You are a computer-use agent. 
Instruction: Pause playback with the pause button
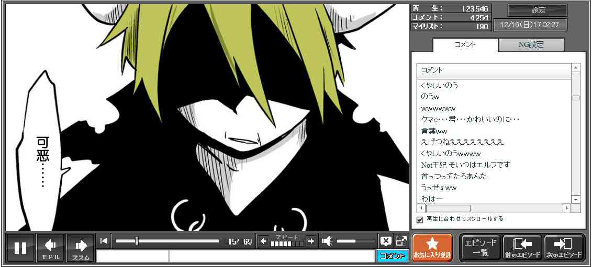[20, 248]
